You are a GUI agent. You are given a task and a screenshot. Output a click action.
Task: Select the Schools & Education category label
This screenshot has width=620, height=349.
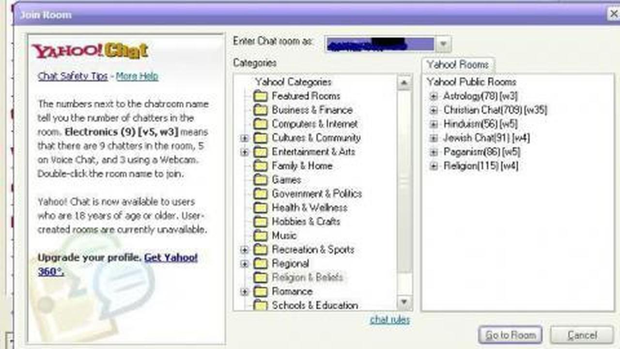315,305
